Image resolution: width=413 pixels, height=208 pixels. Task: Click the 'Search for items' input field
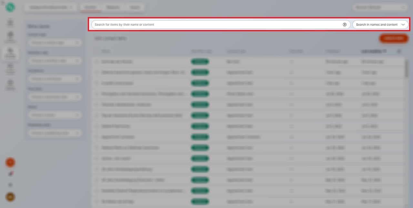coord(216,25)
